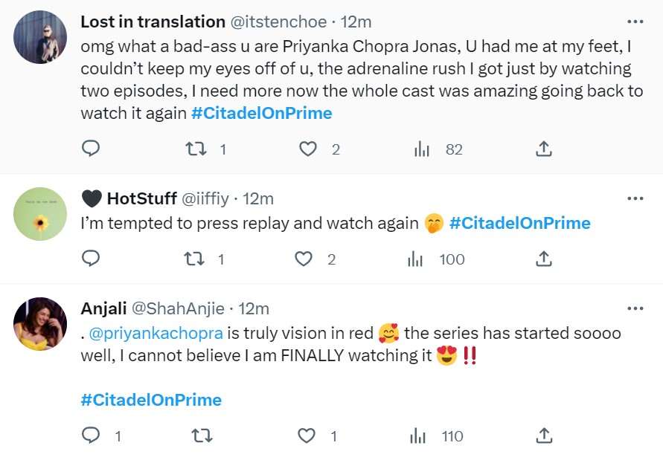Retweet HotStuff's tweet
Screen dimensions: 663x460
[x=196, y=259]
